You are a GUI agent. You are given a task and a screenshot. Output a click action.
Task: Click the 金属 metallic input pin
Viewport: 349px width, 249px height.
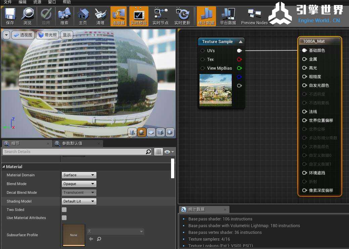304,59
